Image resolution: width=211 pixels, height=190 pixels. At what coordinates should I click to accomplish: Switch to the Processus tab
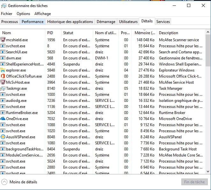pyautogui.click(x=10, y=22)
